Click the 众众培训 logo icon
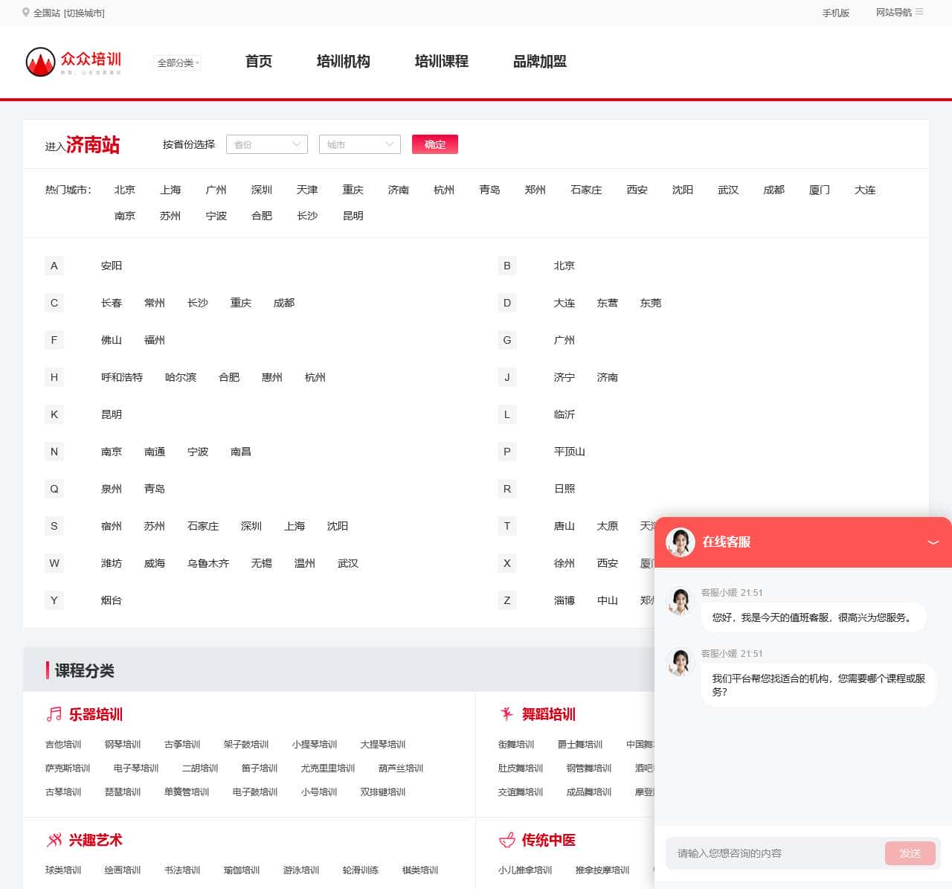 coord(41,62)
